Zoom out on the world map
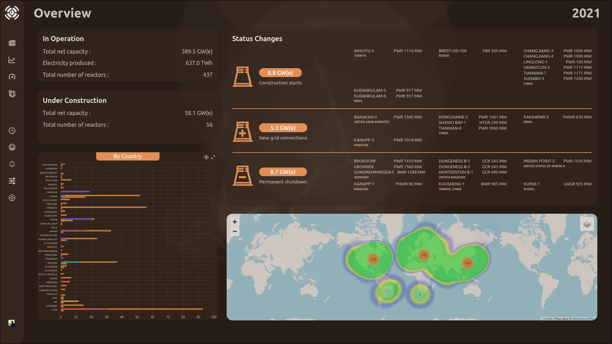Image resolution: width=612 pixels, height=344 pixels. tap(235, 231)
